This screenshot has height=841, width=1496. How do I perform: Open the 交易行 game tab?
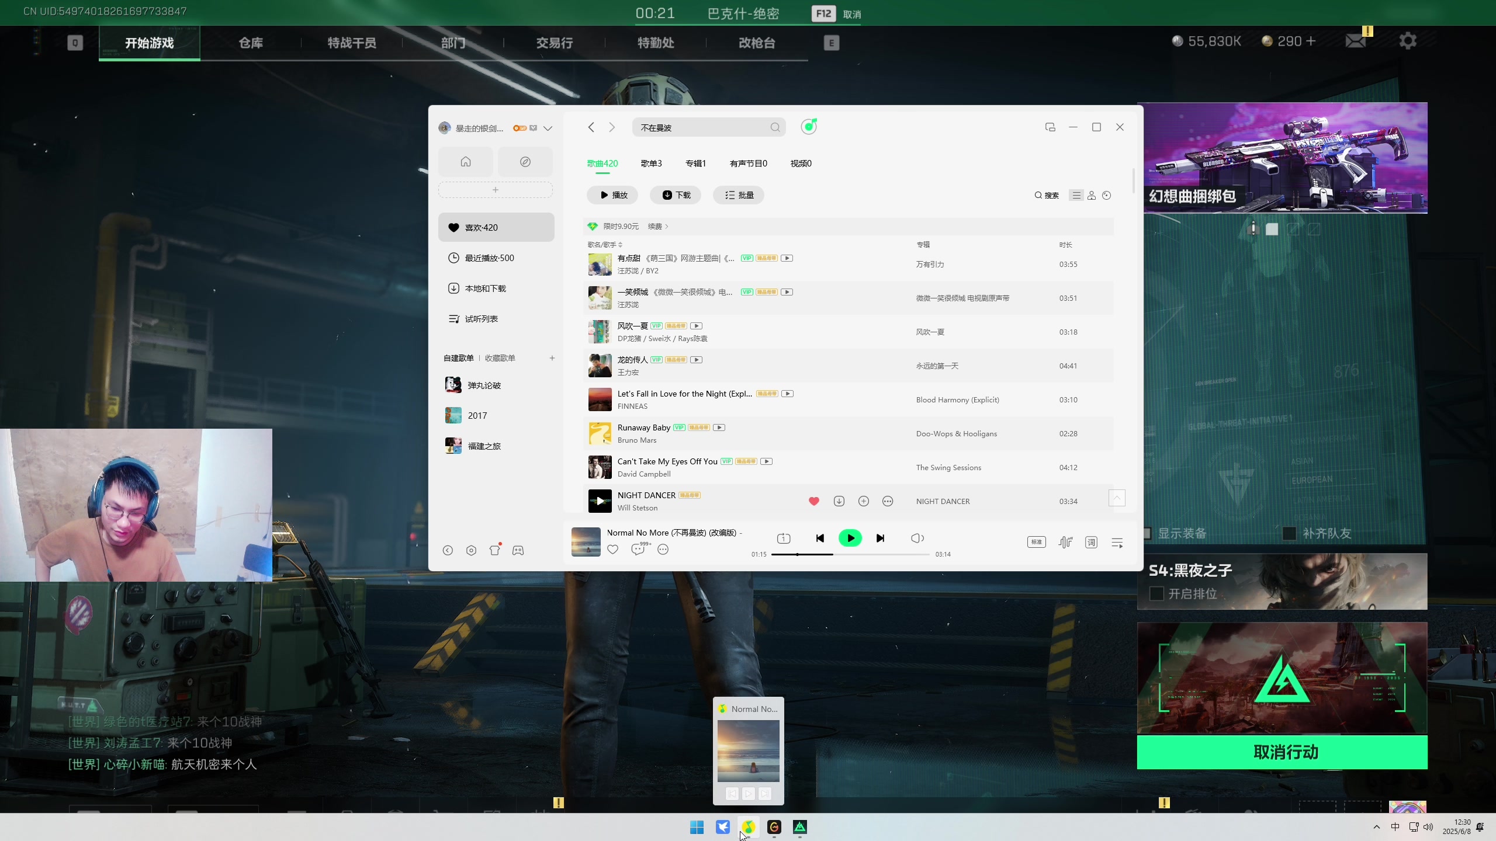coord(555,43)
